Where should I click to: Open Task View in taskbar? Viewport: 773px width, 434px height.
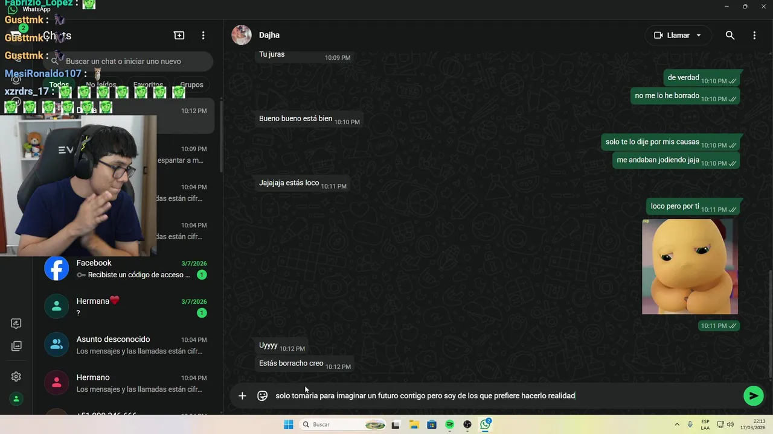tap(396, 424)
